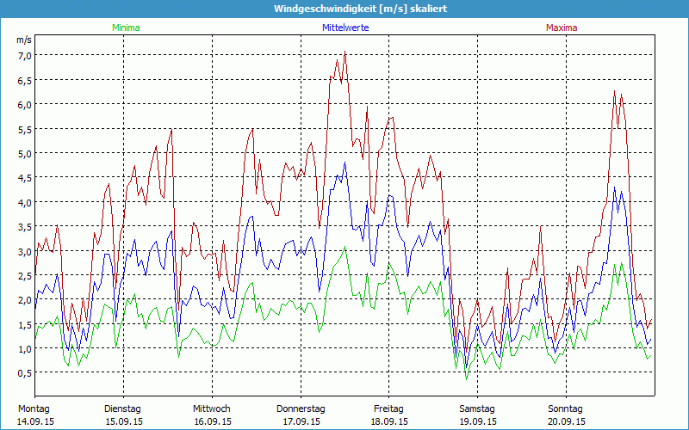Click the 2,0 y-axis value
Image resolution: width=689 pixels, height=430 pixels.
coord(25,299)
